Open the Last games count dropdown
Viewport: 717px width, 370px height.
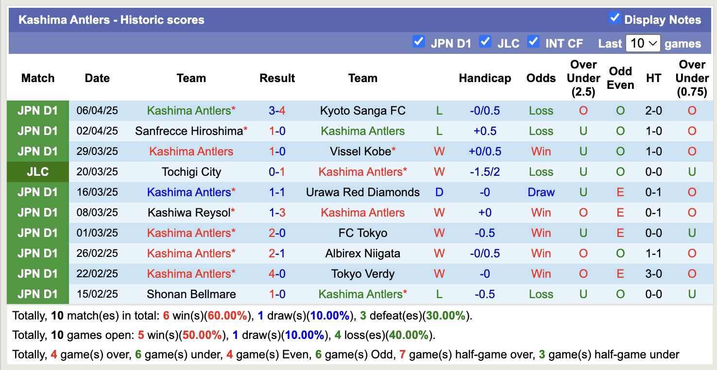[x=643, y=43]
